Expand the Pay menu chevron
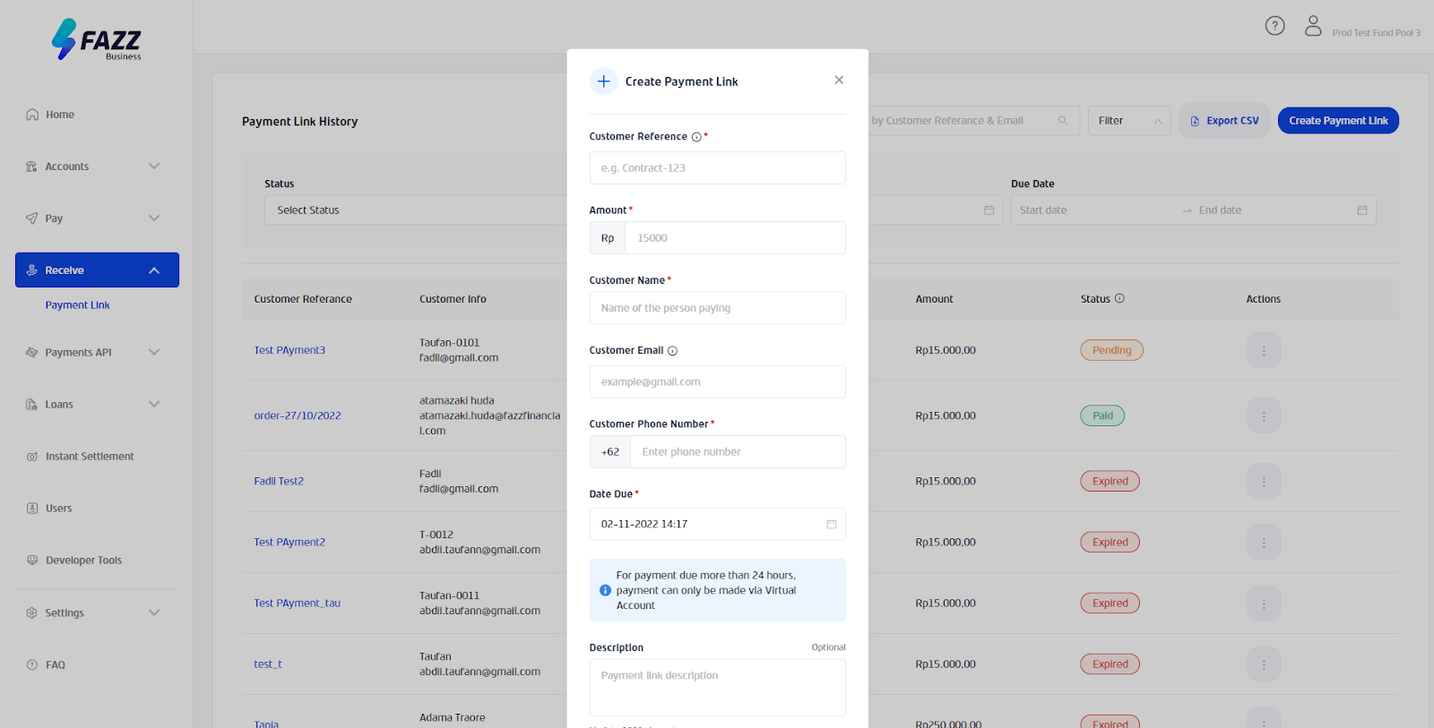 [154, 218]
